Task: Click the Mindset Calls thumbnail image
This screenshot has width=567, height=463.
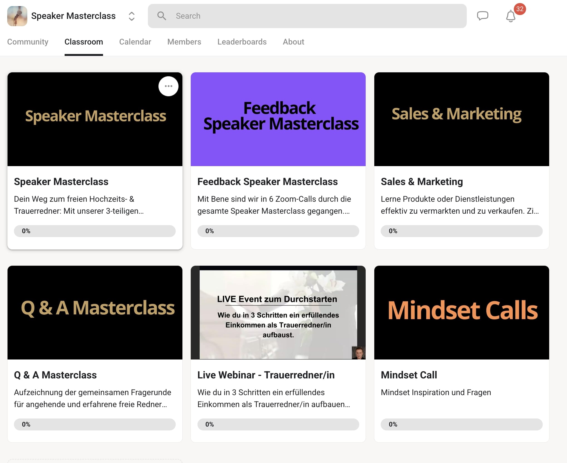Action: (x=461, y=312)
